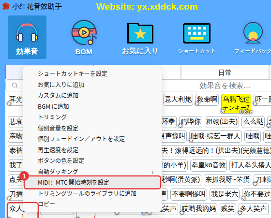Image resolution: width=271 pixels, height=218 pixels.
Task: Click star icon on 哇哦-综艺一群人 button
Action: 191,140
